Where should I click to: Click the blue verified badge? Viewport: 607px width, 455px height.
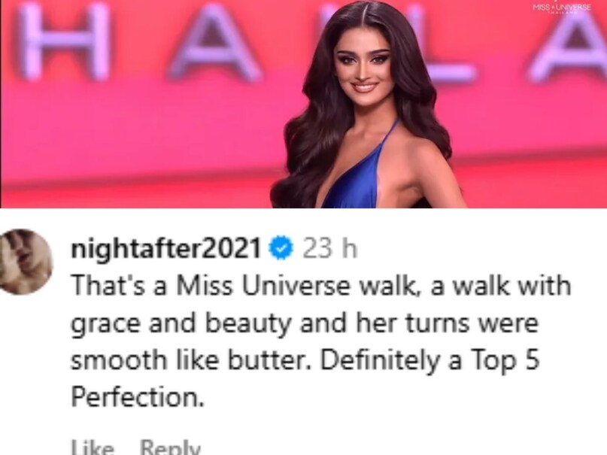pos(281,247)
